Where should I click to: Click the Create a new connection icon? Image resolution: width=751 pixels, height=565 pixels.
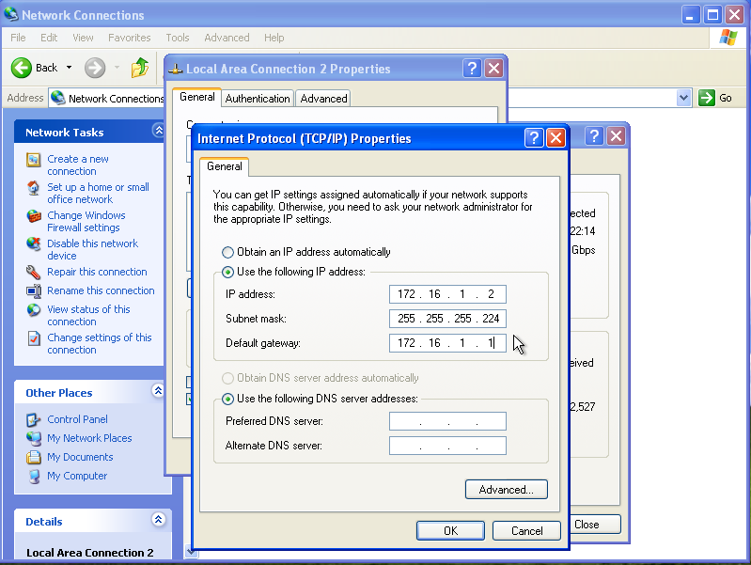33,160
